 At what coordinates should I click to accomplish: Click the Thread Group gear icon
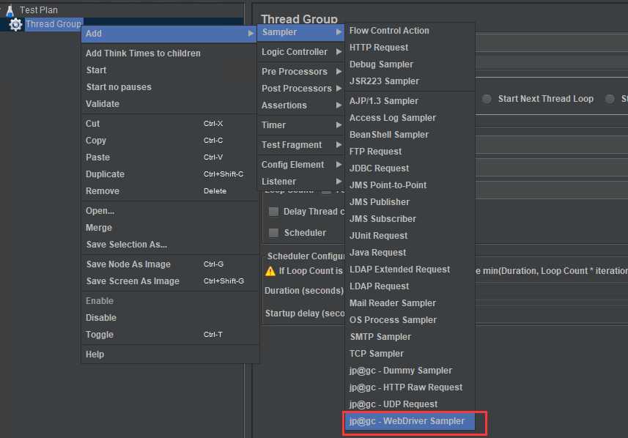[x=15, y=24]
